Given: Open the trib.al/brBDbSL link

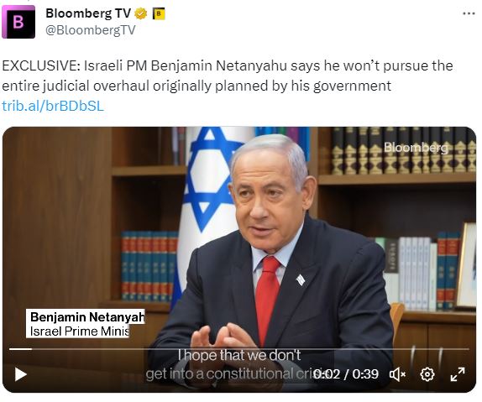Looking at the screenshot, I should click(53, 106).
